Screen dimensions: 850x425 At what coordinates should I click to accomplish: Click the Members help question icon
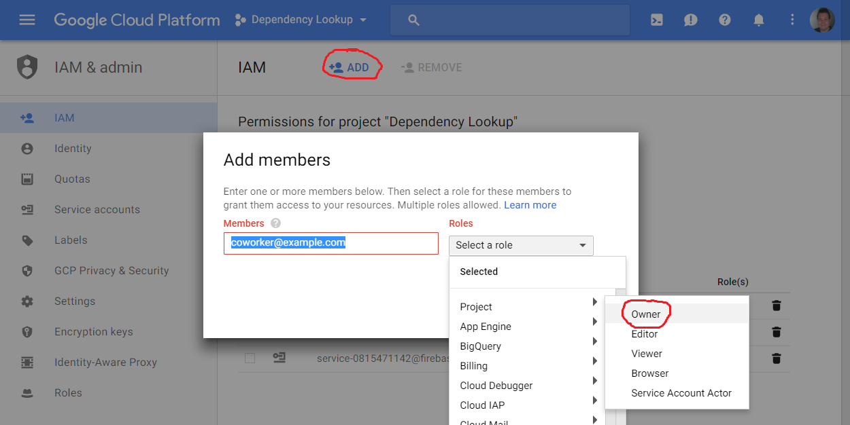click(x=275, y=223)
